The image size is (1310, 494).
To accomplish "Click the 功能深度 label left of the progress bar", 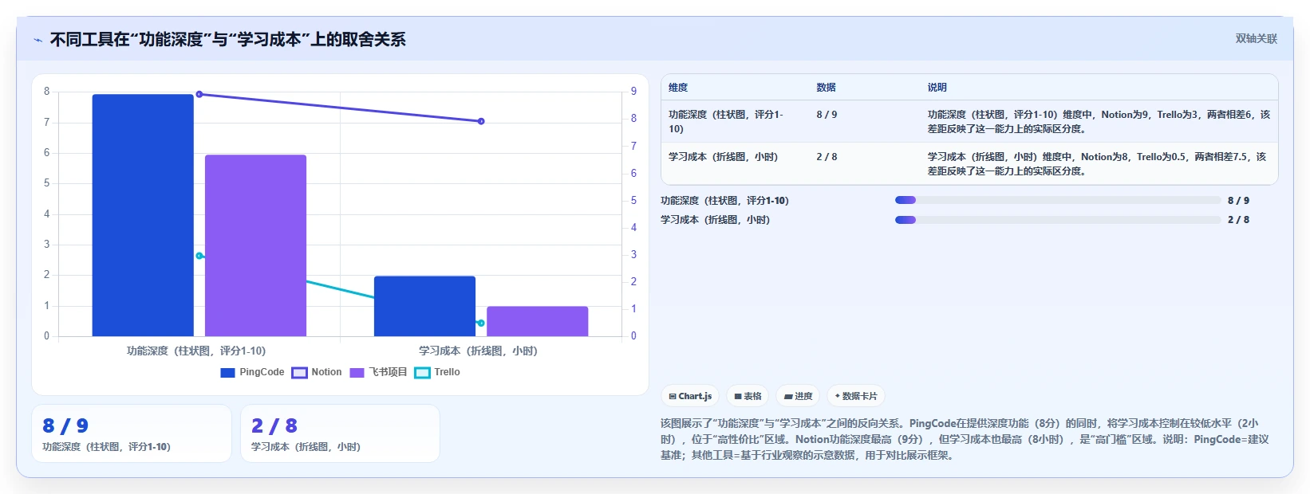I will (724, 201).
